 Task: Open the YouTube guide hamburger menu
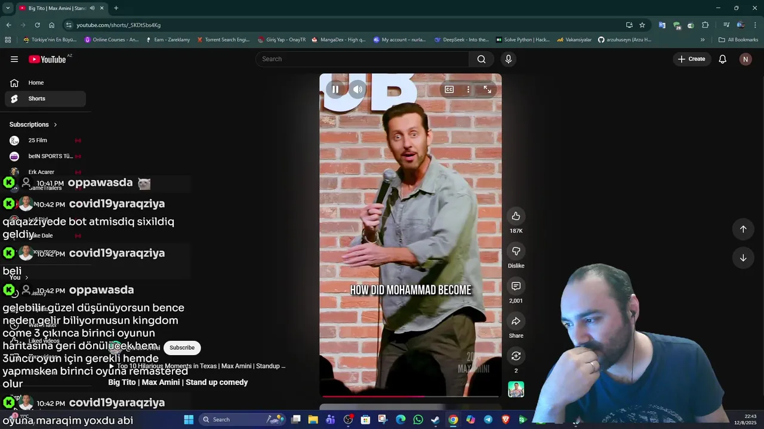tap(14, 59)
